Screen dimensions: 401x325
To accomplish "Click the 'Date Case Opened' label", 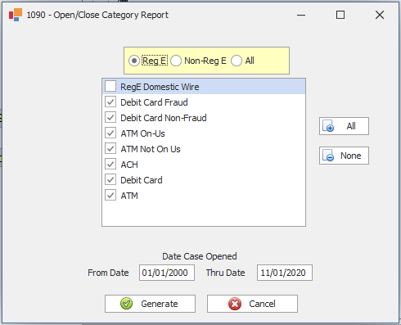I will pos(200,256).
